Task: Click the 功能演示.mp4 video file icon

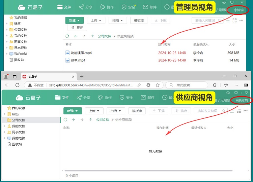Action: pyautogui.click(x=67, y=53)
